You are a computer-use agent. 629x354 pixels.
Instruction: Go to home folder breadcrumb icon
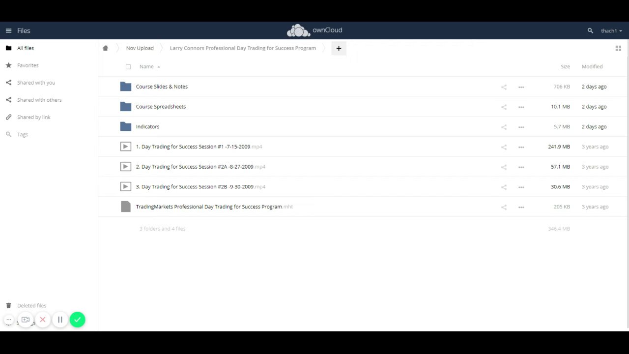coord(105,48)
